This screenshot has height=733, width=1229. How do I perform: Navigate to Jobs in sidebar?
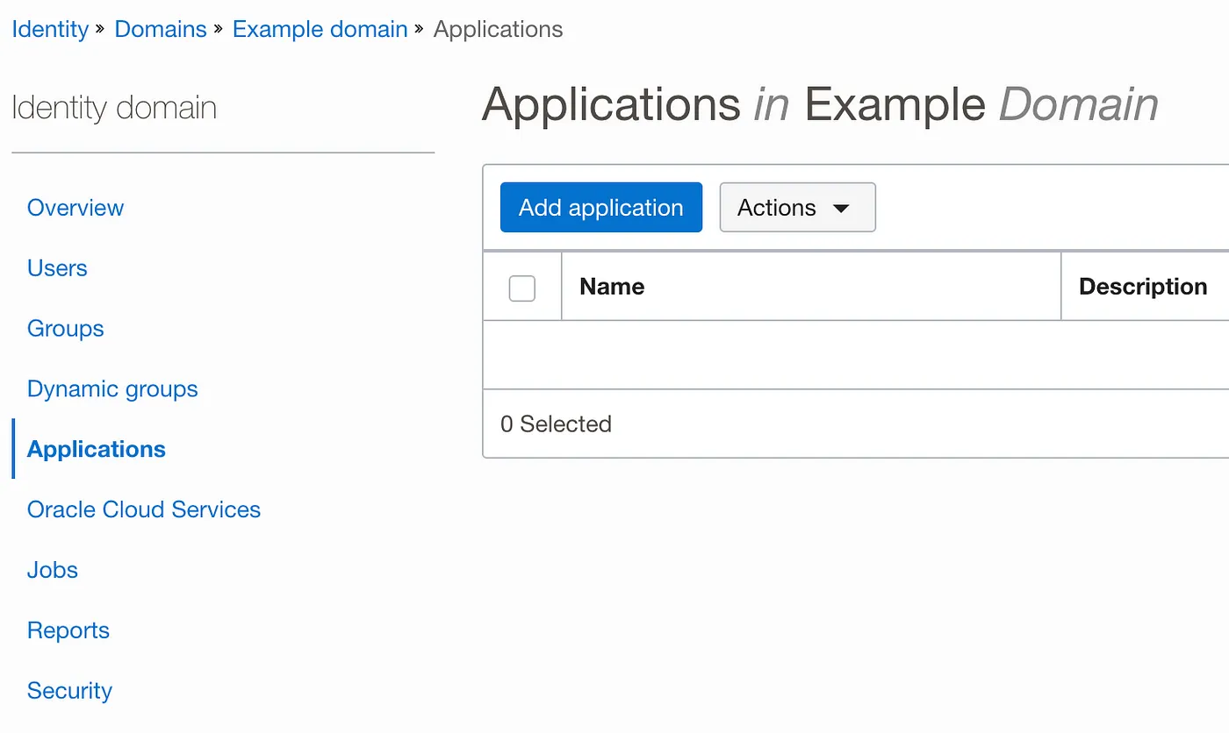tap(53, 571)
